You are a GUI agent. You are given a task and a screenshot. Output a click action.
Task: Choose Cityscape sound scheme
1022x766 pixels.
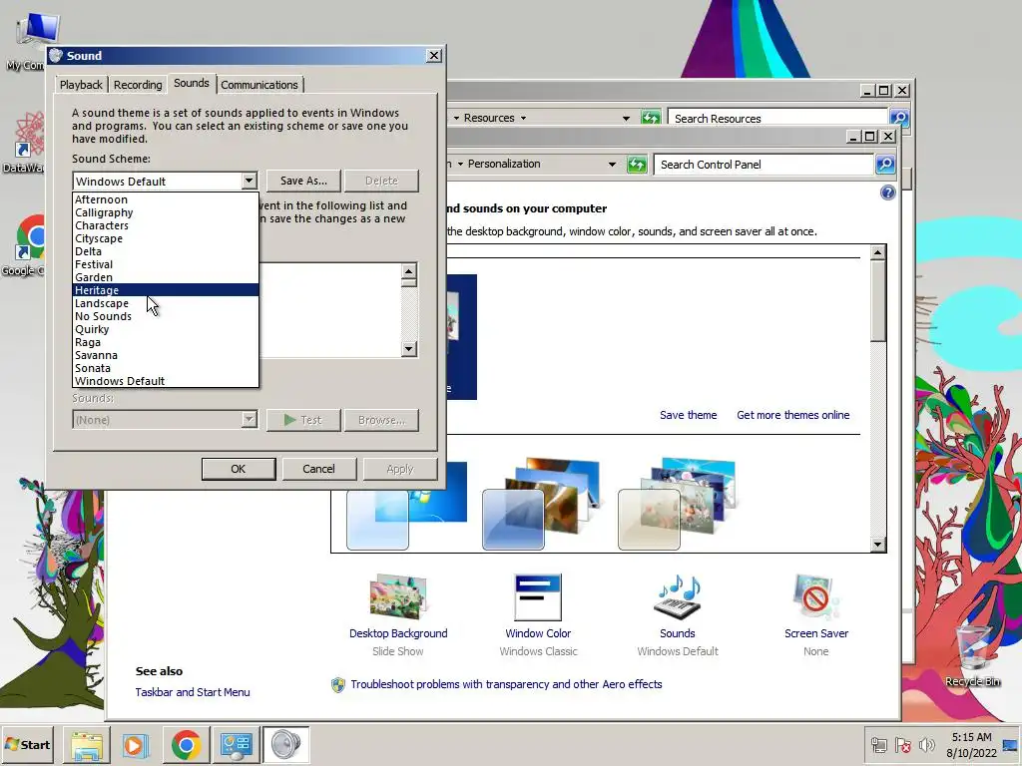pyautogui.click(x=166, y=239)
